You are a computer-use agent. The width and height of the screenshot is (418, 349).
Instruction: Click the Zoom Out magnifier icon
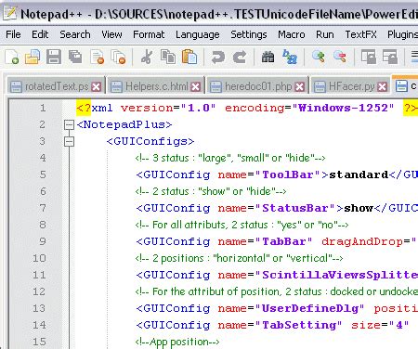340,58
